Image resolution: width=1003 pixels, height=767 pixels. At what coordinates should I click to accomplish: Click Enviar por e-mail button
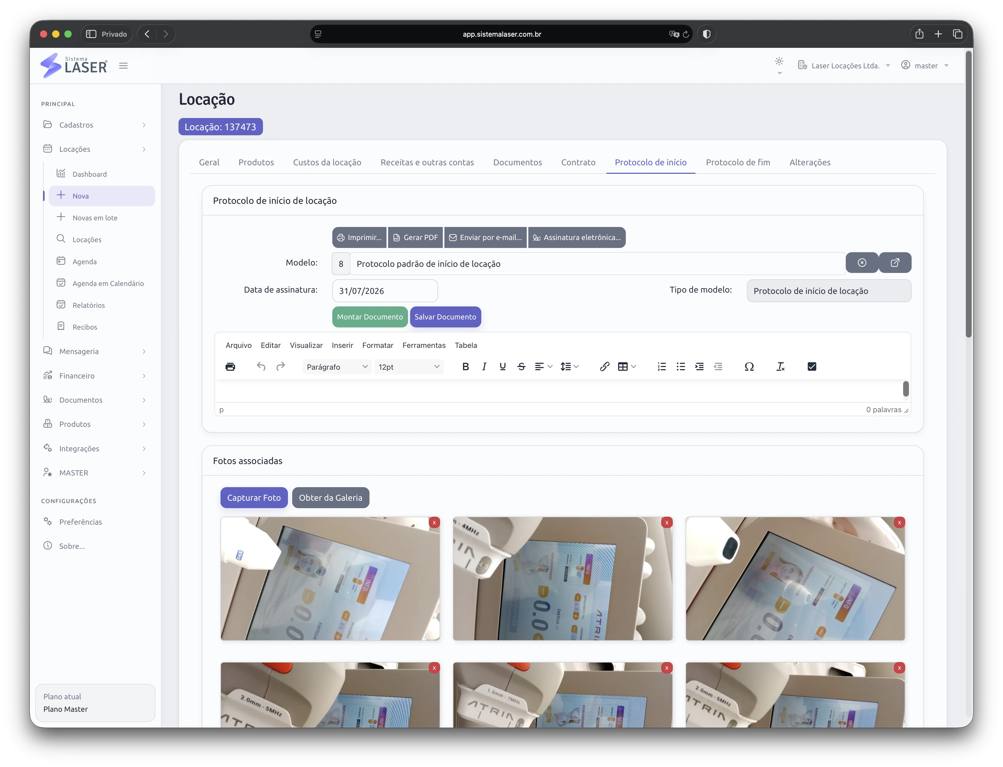coord(486,237)
